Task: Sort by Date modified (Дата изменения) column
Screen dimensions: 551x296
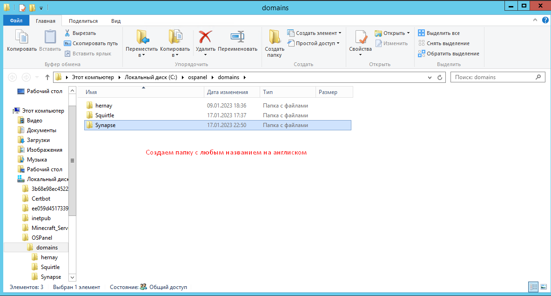Action: pos(232,92)
